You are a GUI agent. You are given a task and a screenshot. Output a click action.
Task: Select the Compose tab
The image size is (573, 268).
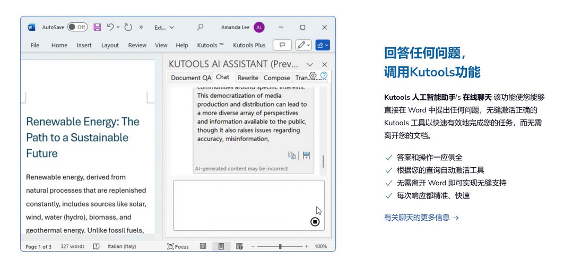276,77
